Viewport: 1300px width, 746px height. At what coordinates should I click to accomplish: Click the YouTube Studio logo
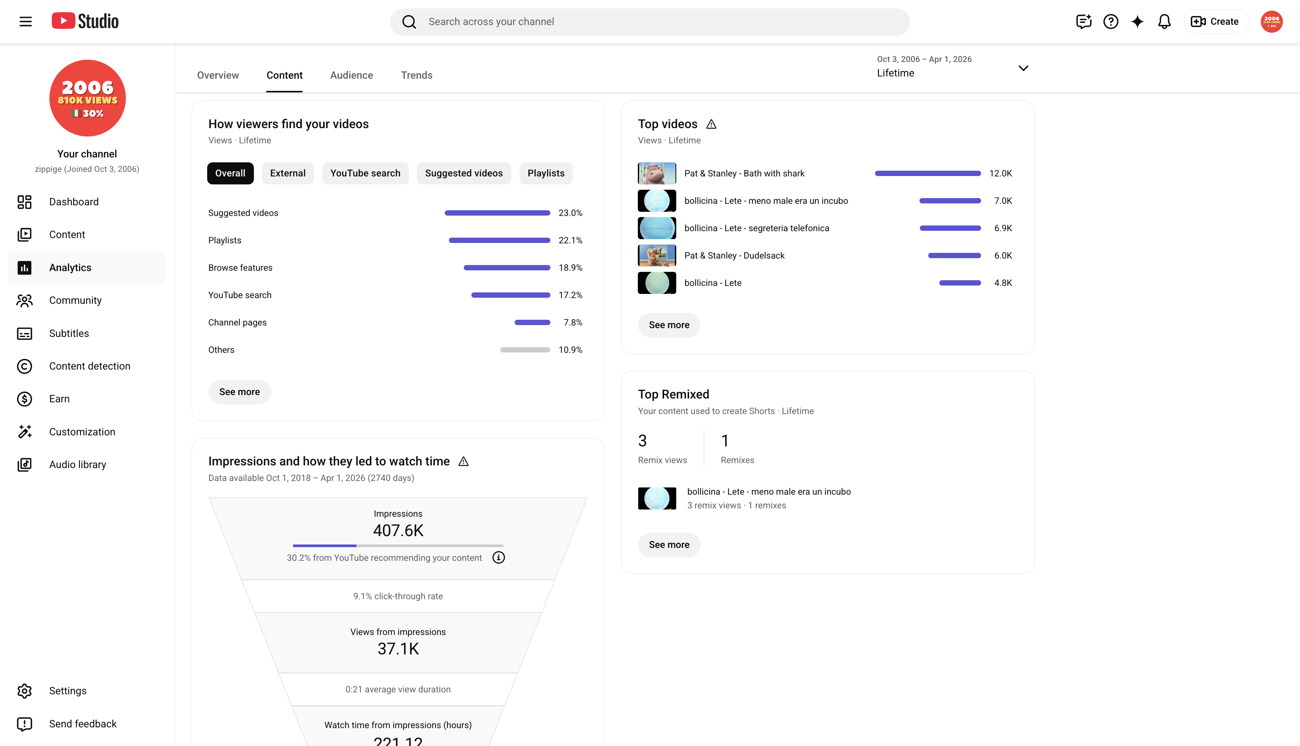click(85, 21)
